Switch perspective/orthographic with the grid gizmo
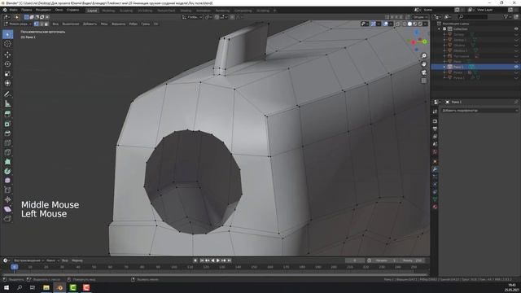Screen dimensions: 521x293 [424, 81]
